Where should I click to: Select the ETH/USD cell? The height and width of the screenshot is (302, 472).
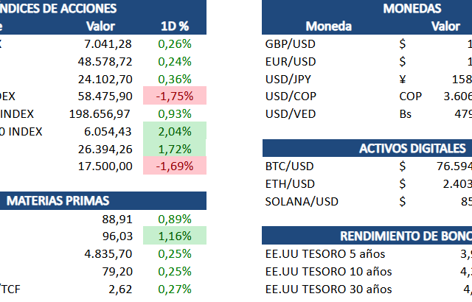pyautogui.click(x=289, y=183)
